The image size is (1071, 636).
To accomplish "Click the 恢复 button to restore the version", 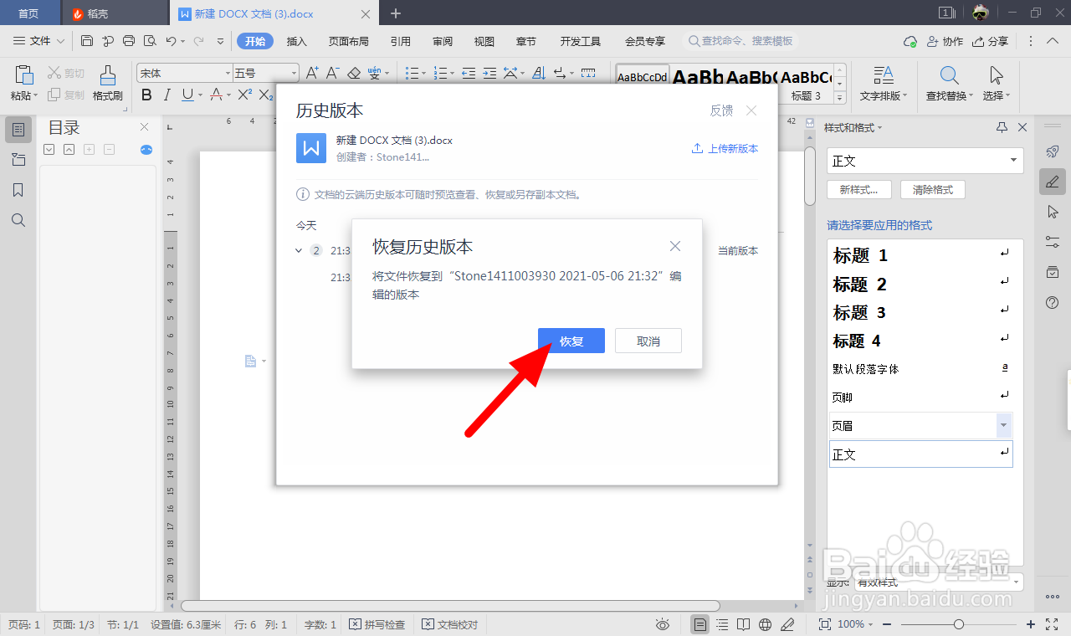I will 571,340.
